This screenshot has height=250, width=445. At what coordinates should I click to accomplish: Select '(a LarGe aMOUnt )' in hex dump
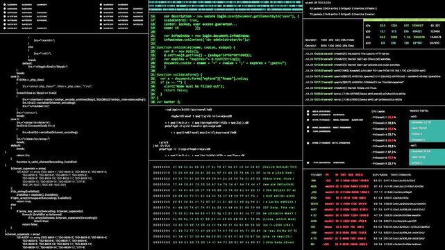[279, 202]
